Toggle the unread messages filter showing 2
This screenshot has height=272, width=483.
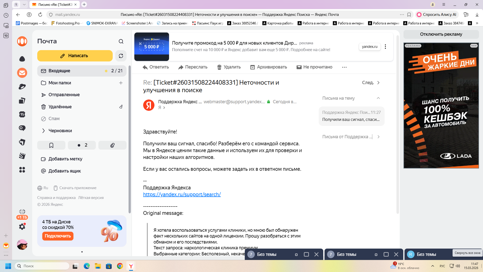point(82,145)
